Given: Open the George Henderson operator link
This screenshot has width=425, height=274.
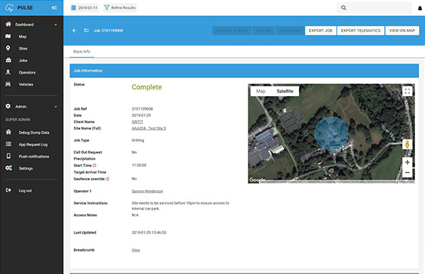Looking at the screenshot, I should [x=147, y=191].
